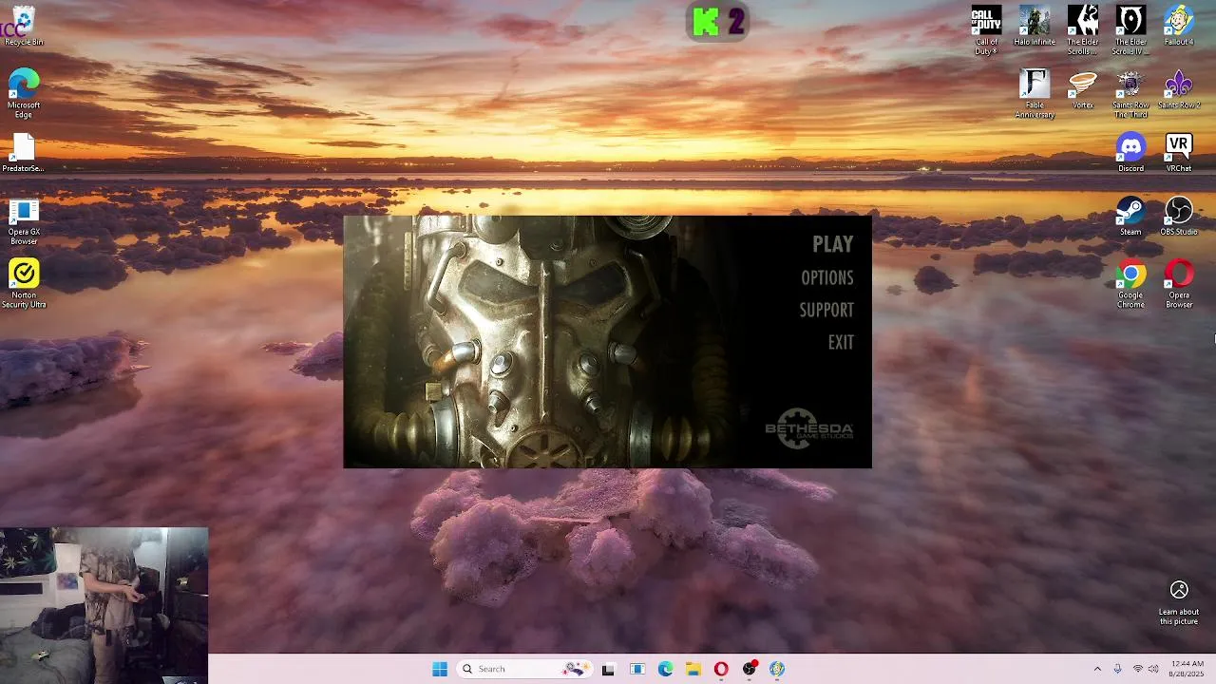Click EXIT in the Fallout 4 launcher
The height and width of the screenshot is (684, 1216).
(840, 342)
